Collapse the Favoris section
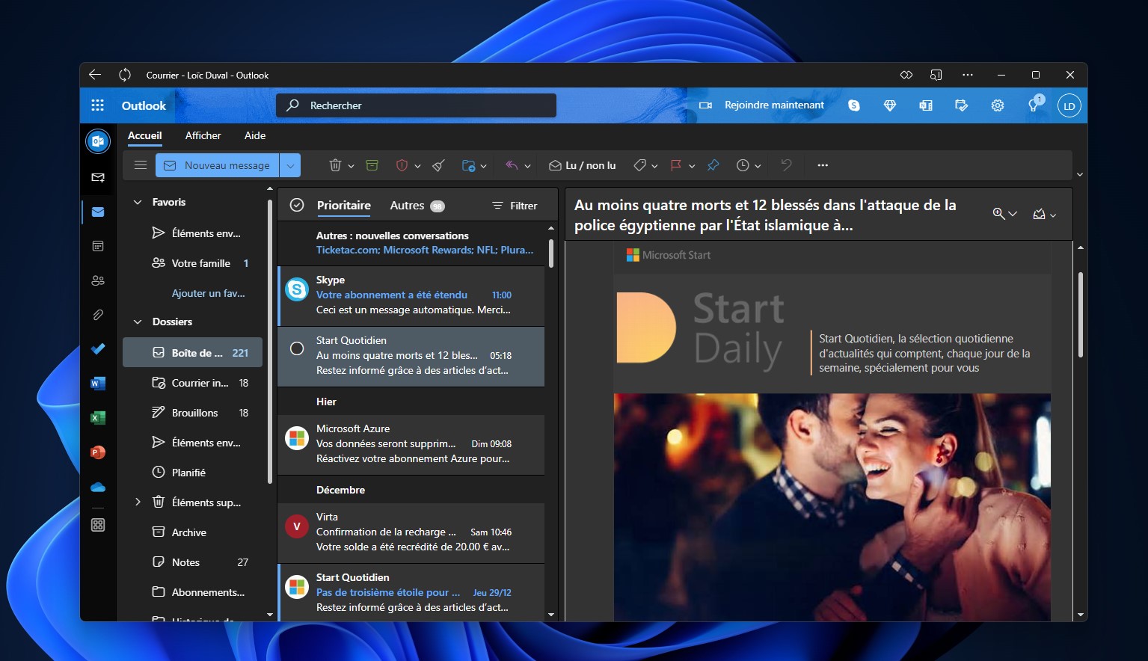This screenshot has height=661, width=1148. coord(138,202)
